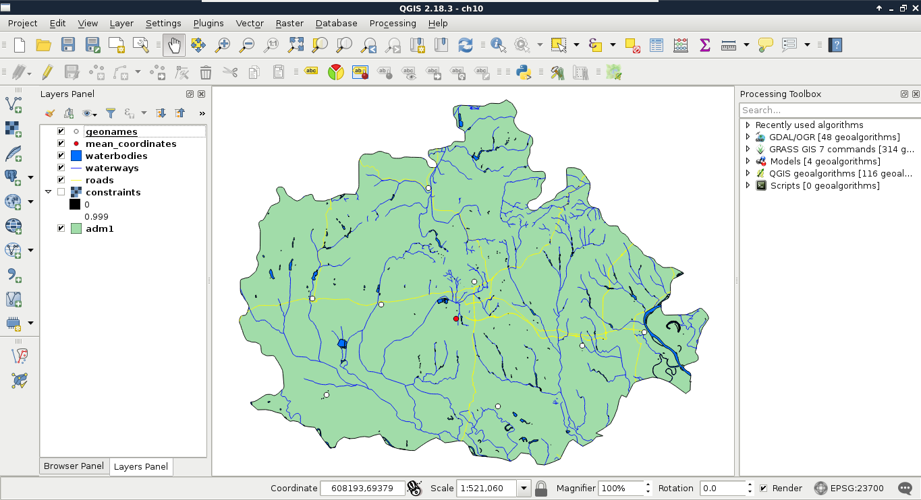Select the Pan Map hand tool
921x500 pixels.
[174, 45]
